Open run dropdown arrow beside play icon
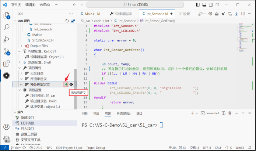Screen dimensions: 256x151 coord(204,14)
